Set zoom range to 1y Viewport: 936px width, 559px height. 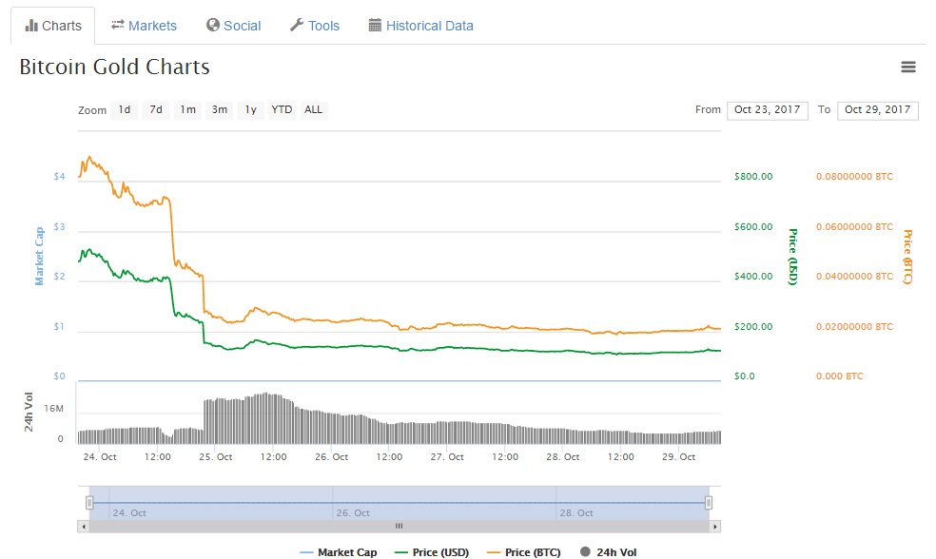point(251,109)
